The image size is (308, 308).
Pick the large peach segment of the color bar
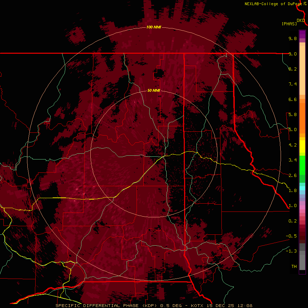pos(302,70)
